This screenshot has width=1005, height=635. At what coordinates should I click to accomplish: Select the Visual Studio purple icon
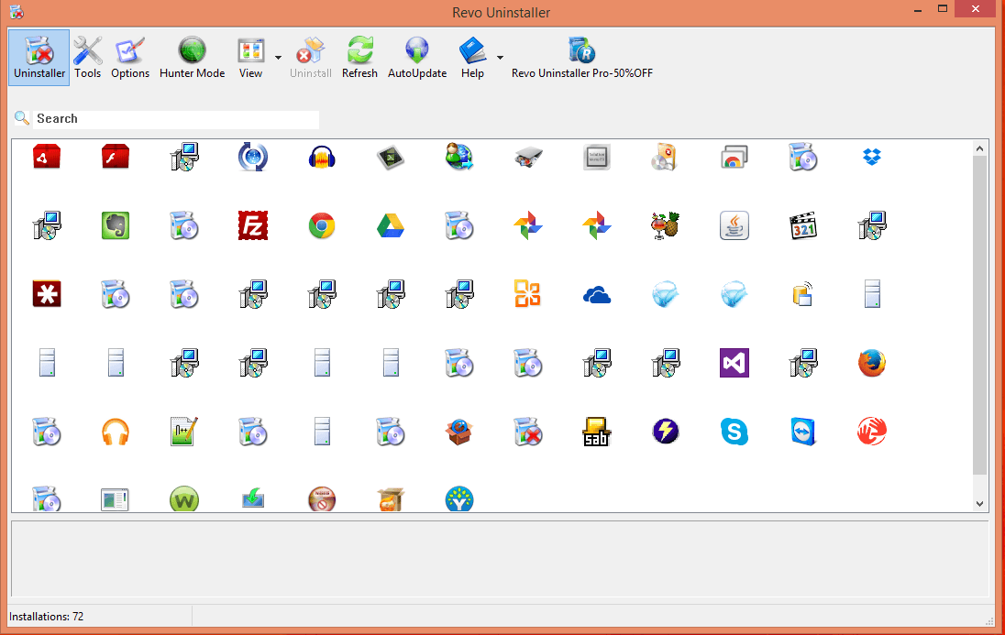[734, 363]
